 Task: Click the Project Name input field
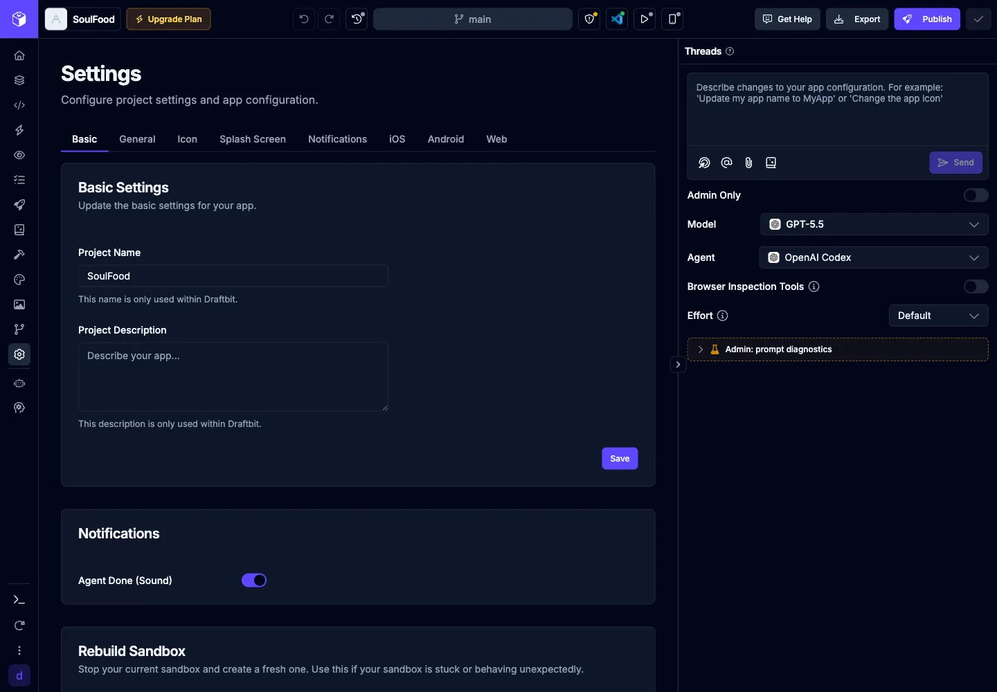pos(233,276)
